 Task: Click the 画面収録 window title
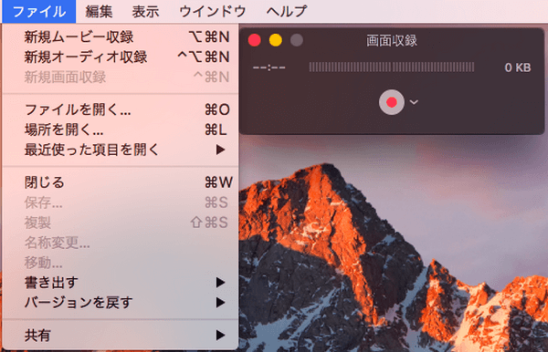(x=392, y=41)
